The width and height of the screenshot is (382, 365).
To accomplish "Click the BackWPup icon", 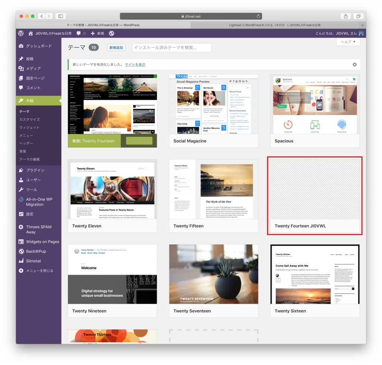I will 21,251.
